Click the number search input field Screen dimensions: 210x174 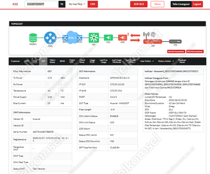click(41, 4)
